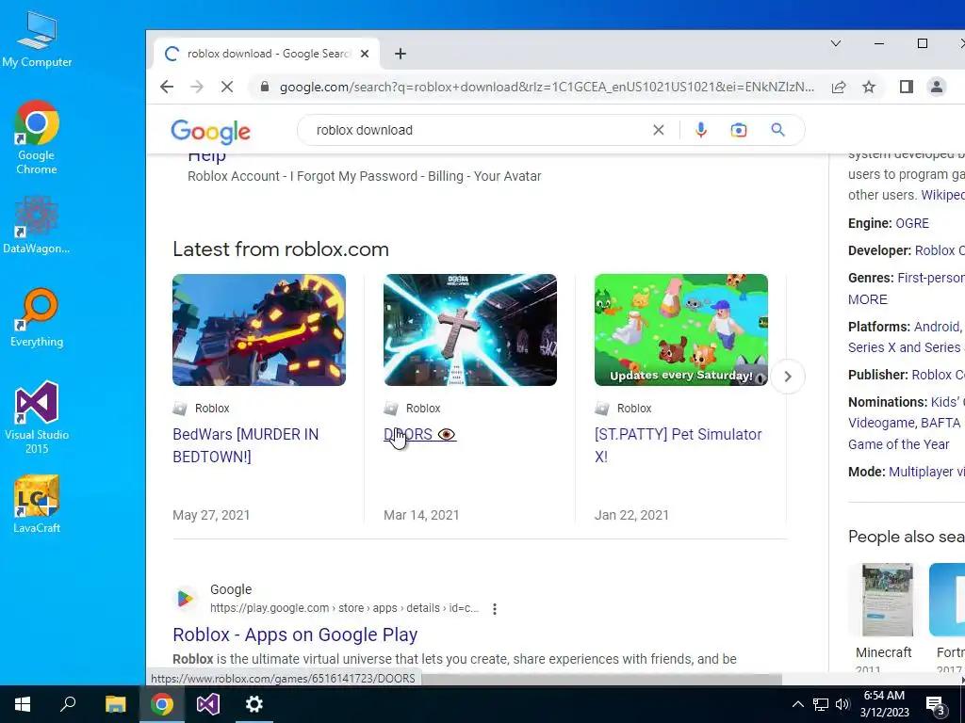Switch to Chrome in taskbar
This screenshot has width=965, height=723.
click(162, 704)
